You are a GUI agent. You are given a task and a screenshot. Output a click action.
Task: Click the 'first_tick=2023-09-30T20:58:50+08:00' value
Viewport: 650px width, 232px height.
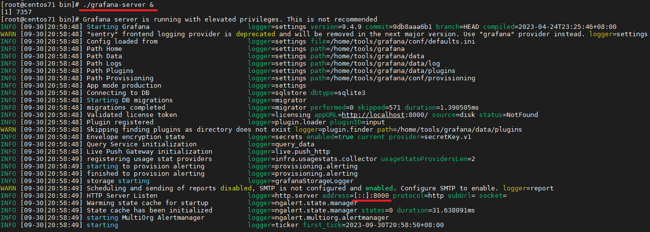click(373, 225)
